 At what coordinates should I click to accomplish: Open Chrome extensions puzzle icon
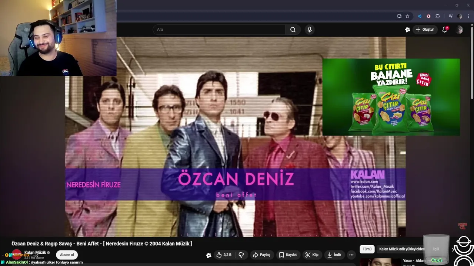(x=437, y=16)
